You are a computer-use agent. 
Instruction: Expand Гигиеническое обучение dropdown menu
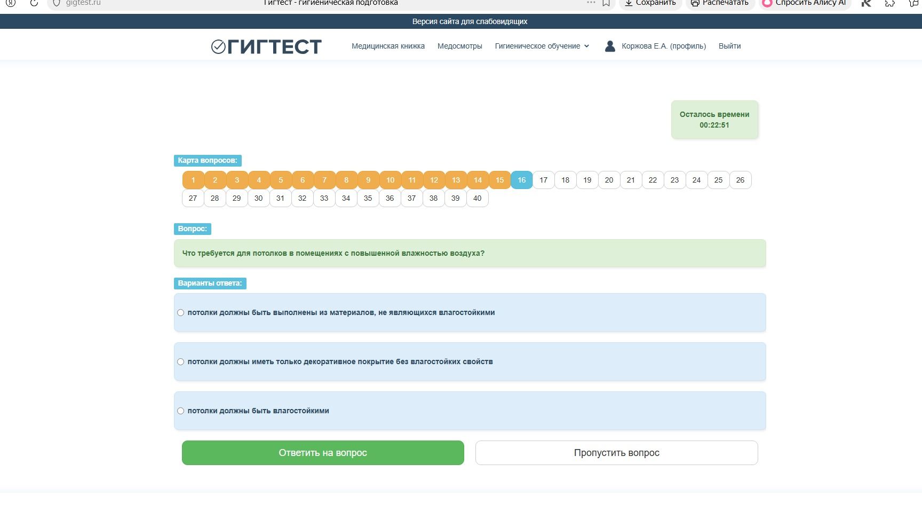tap(542, 46)
